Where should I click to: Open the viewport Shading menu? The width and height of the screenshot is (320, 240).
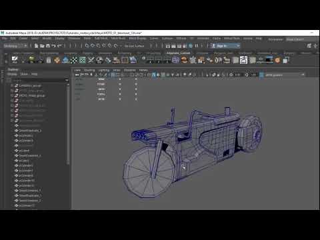[89, 70]
